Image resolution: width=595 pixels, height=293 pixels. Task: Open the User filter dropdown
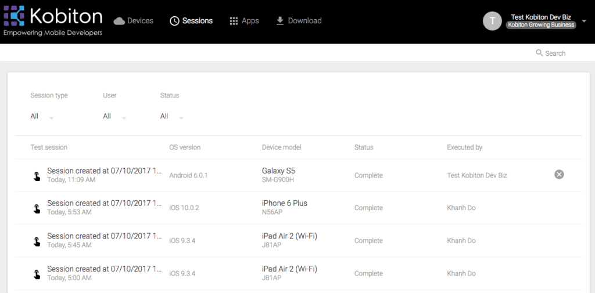(x=114, y=117)
